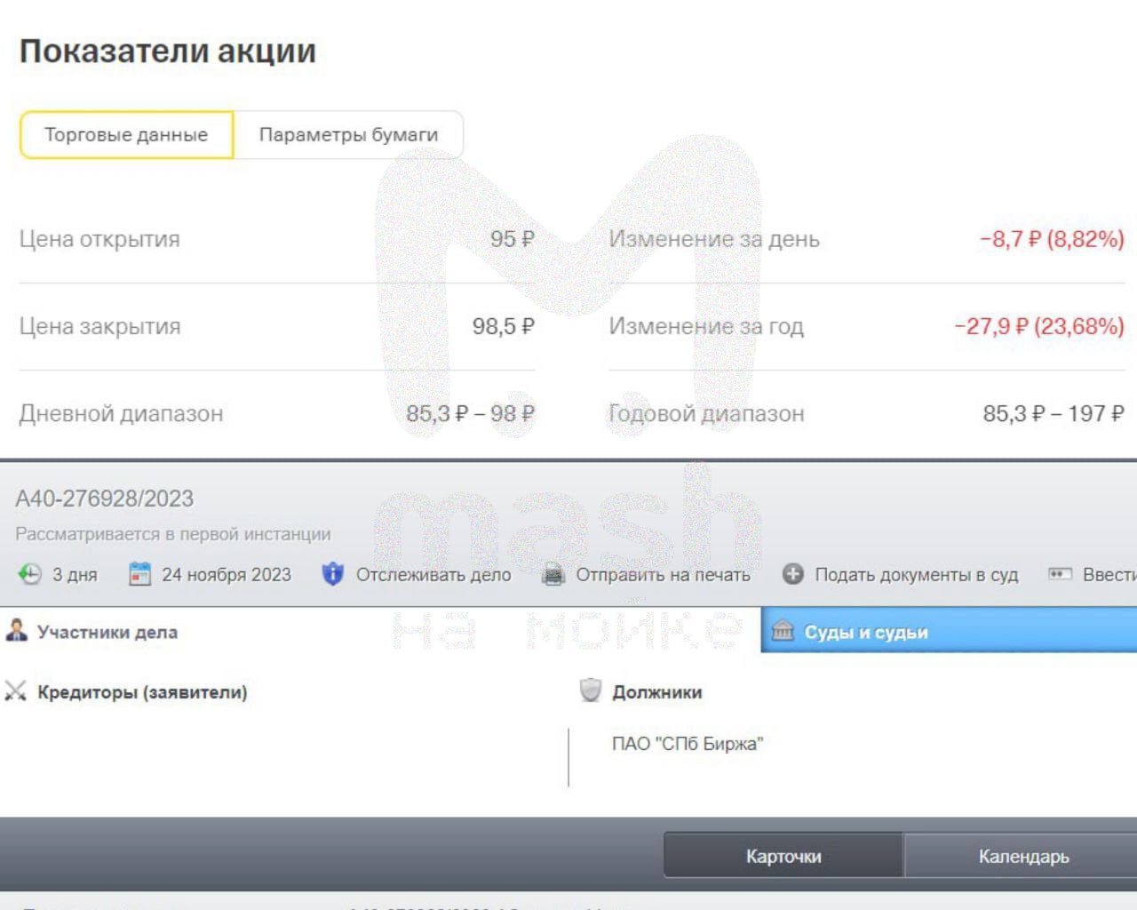Click the plus icon for Подать документы в суд
The width and height of the screenshot is (1137, 910).
coord(792,574)
